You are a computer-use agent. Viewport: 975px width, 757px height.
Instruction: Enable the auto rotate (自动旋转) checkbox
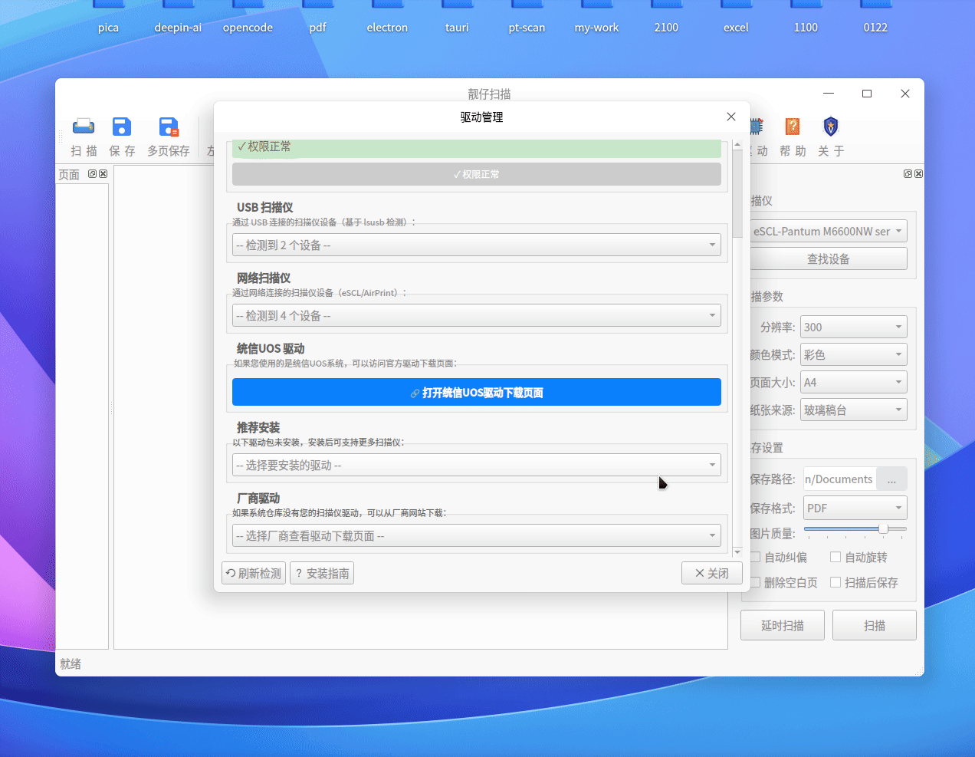[x=836, y=558]
